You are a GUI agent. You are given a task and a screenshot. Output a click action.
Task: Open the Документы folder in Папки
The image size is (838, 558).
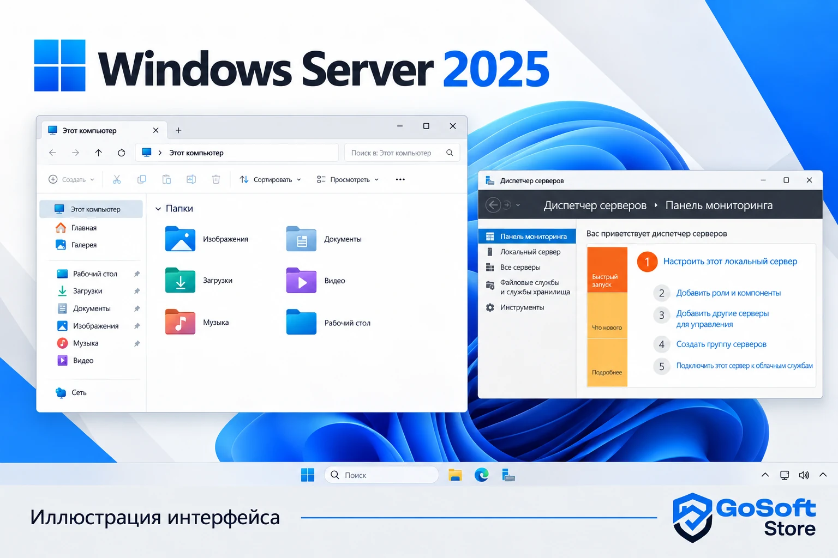point(324,239)
